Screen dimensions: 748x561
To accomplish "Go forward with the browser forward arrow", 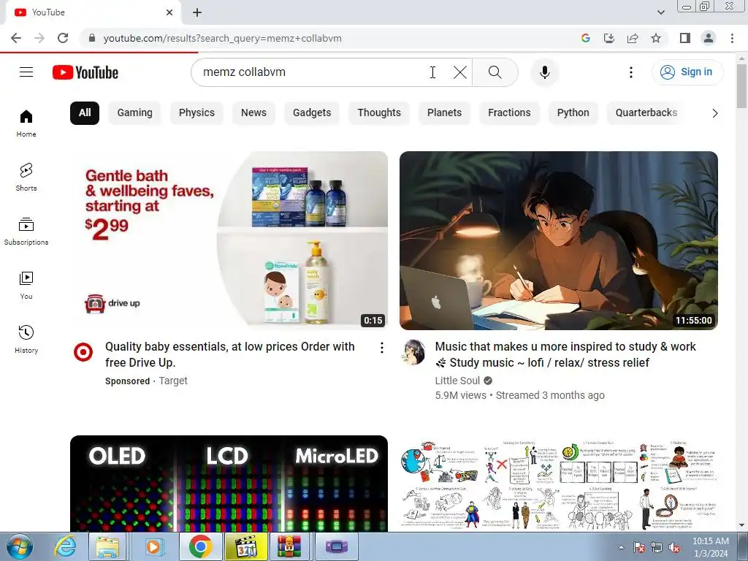I will [x=39, y=38].
